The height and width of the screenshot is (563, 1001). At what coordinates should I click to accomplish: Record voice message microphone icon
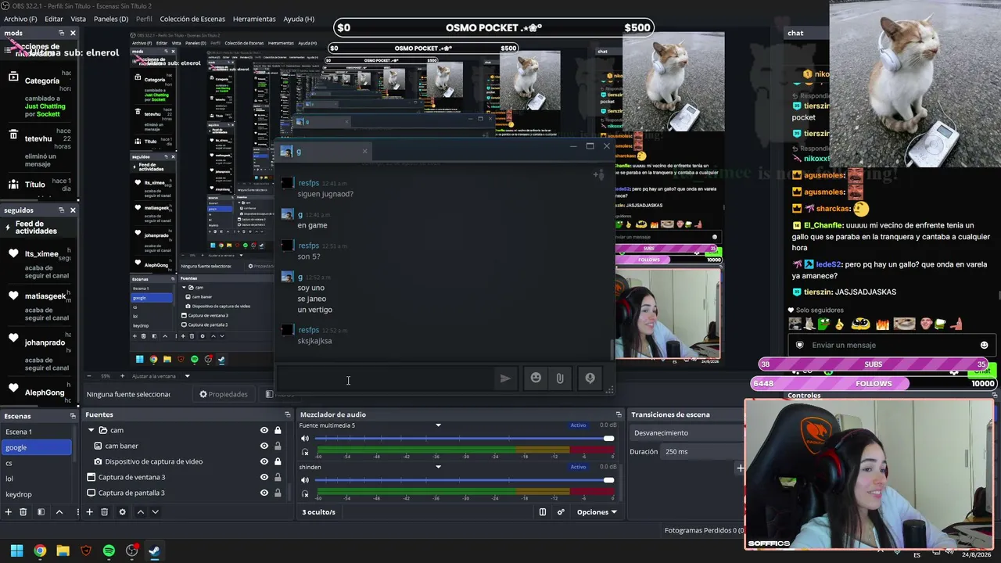pos(590,378)
